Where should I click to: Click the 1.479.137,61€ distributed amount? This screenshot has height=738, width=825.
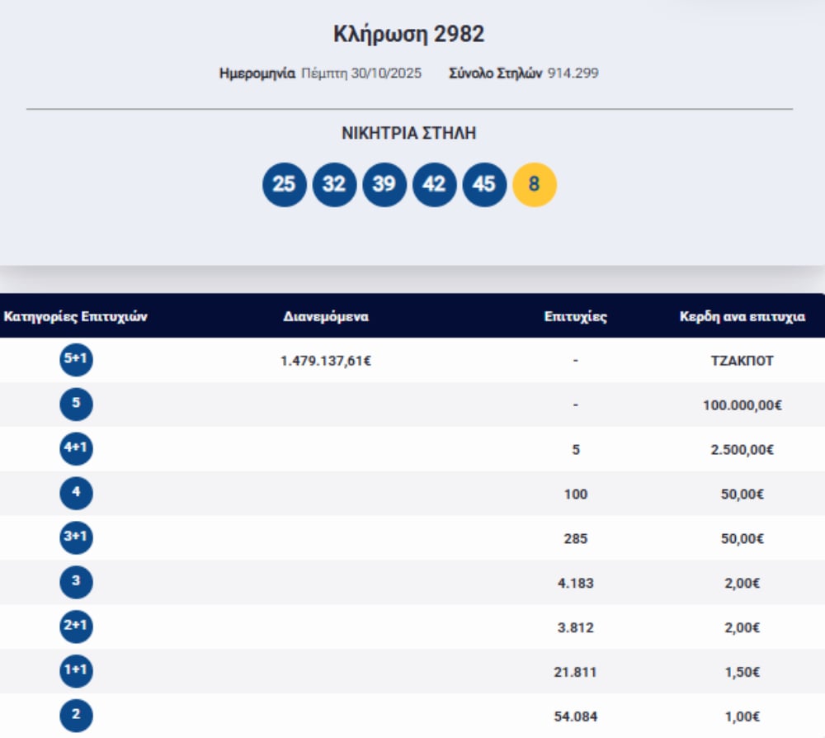click(x=326, y=361)
